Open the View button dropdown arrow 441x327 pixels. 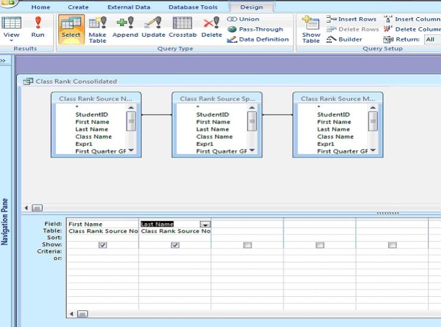[x=11, y=40]
